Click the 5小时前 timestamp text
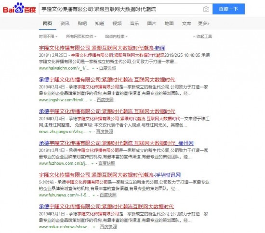The height and width of the screenshot is (233, 265). (46, 182)
